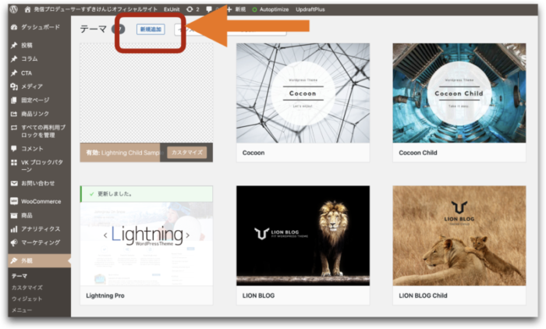The width and height of the screenshot is (546, 329).
Task: Open CTA via its pin icon
Action: click(14, 73)
